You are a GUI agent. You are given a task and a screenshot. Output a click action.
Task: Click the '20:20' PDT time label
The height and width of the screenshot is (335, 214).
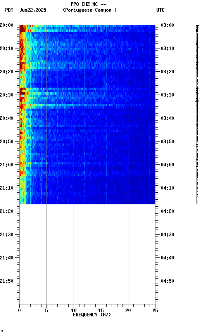pos(7,72)
